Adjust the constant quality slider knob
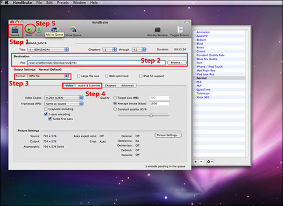 point(151,115)
